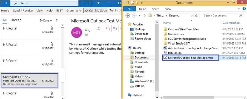Image resolution: width=247 pixels, height=99 pixels.
Task: Open the Share tab in Explorer
Action: point(156,9)
